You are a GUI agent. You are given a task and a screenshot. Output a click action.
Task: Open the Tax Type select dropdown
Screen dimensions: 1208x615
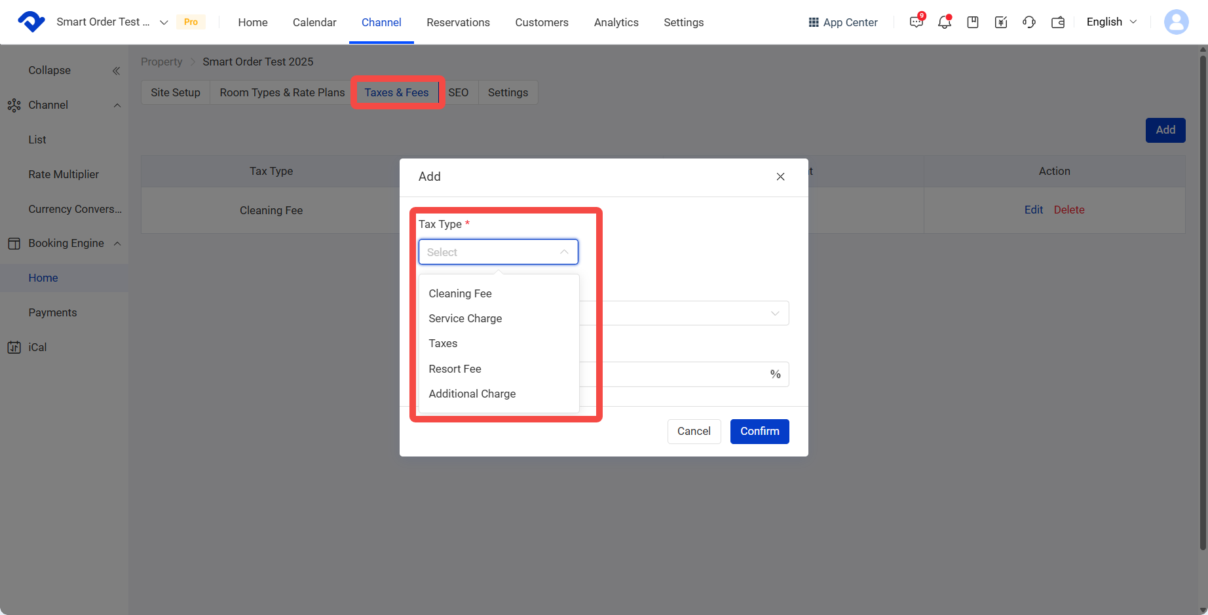498,252
